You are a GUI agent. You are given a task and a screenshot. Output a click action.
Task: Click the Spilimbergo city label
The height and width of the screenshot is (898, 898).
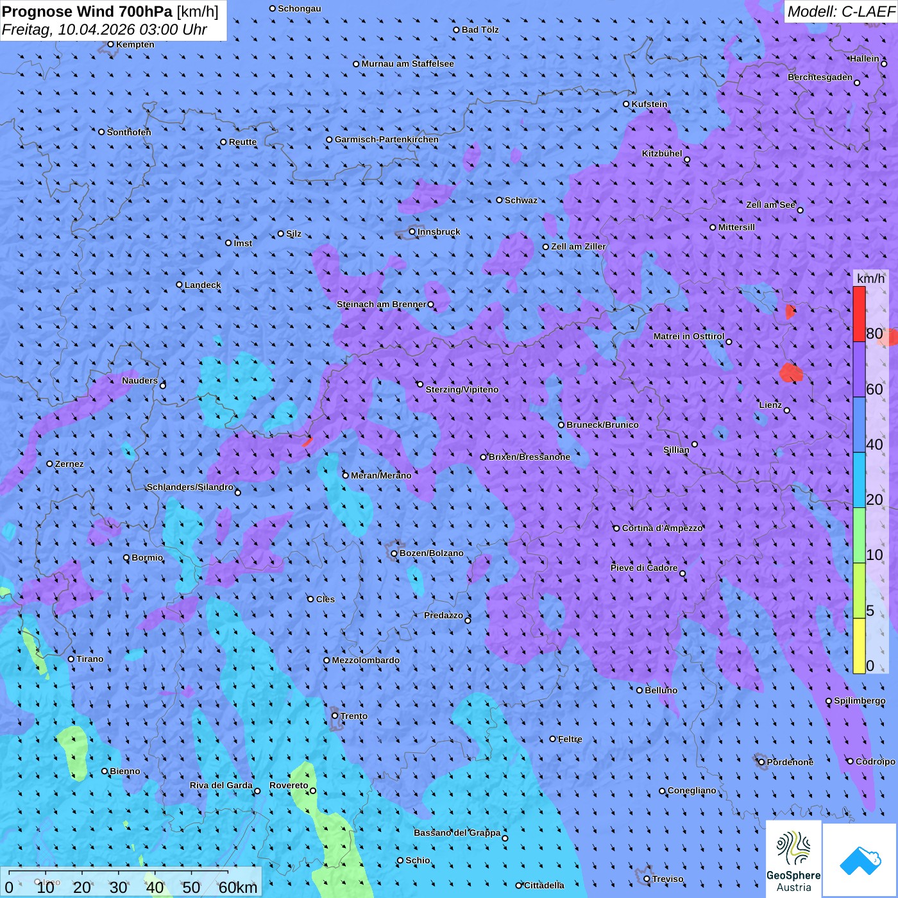[x=860, y=700]
